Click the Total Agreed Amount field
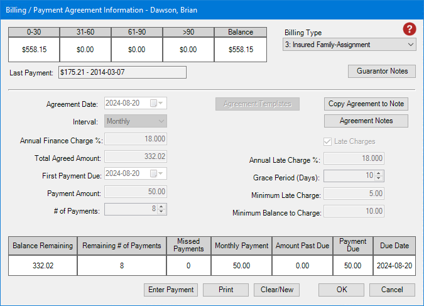The image size is (424, 306). click(135, 156)
